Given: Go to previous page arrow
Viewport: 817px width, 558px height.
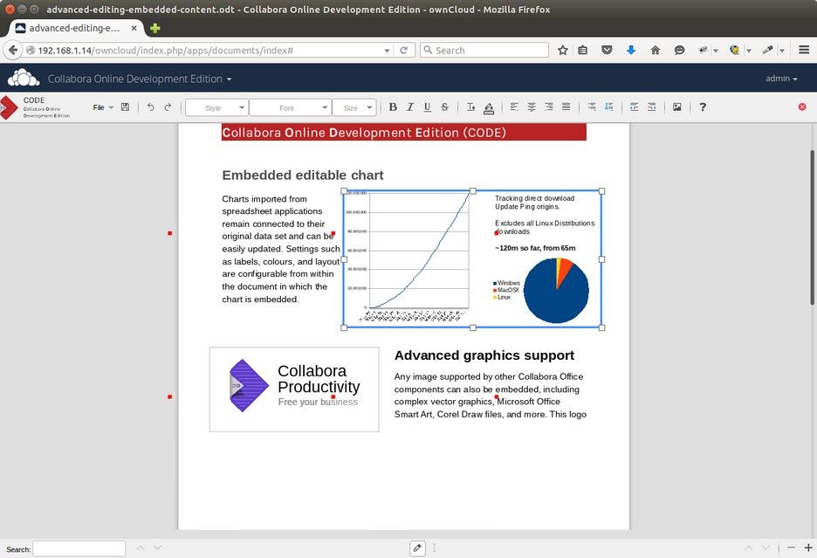Looking at the screenshot, I should pyautogui.click(x=748, y=548).
